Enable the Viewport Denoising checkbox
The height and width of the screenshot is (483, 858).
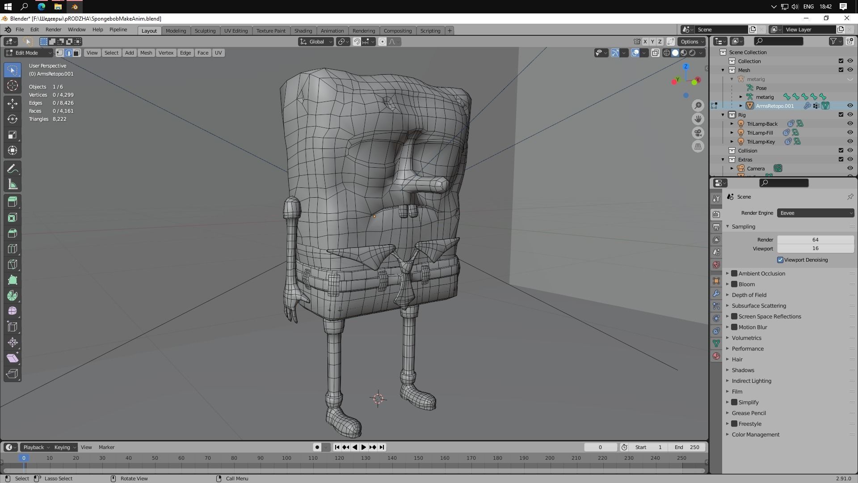tap(780, 260)
